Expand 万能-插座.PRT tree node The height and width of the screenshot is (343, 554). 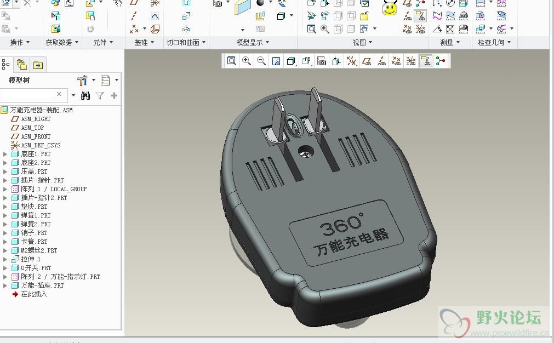(5, 285)
